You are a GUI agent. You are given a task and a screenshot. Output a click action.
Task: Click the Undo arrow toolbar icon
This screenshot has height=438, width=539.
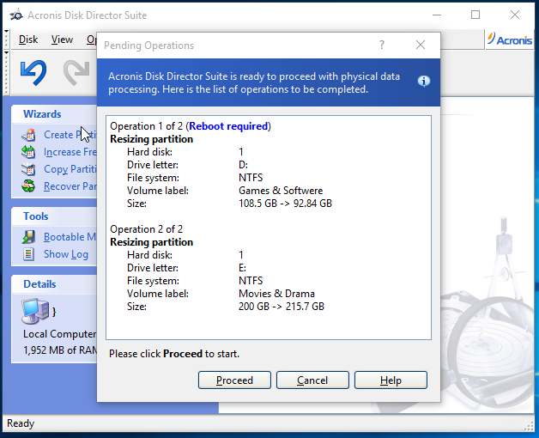33,73
